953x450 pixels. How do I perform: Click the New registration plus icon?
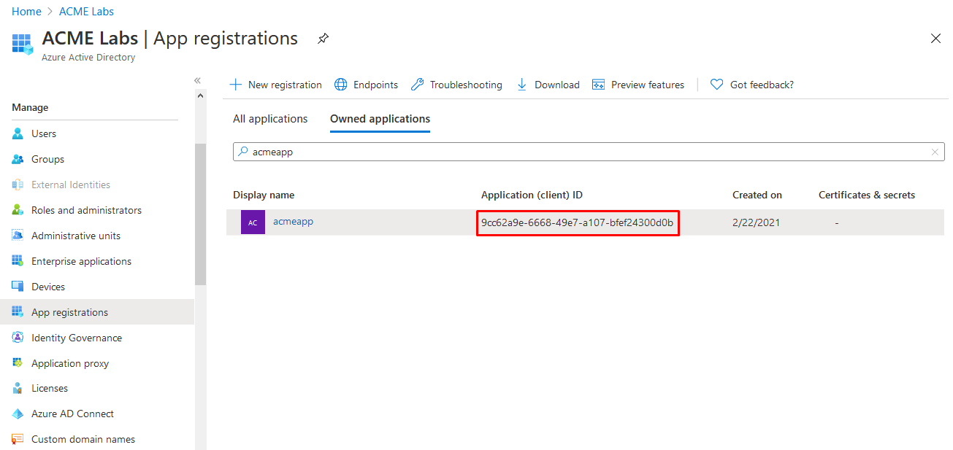point(235,85)
